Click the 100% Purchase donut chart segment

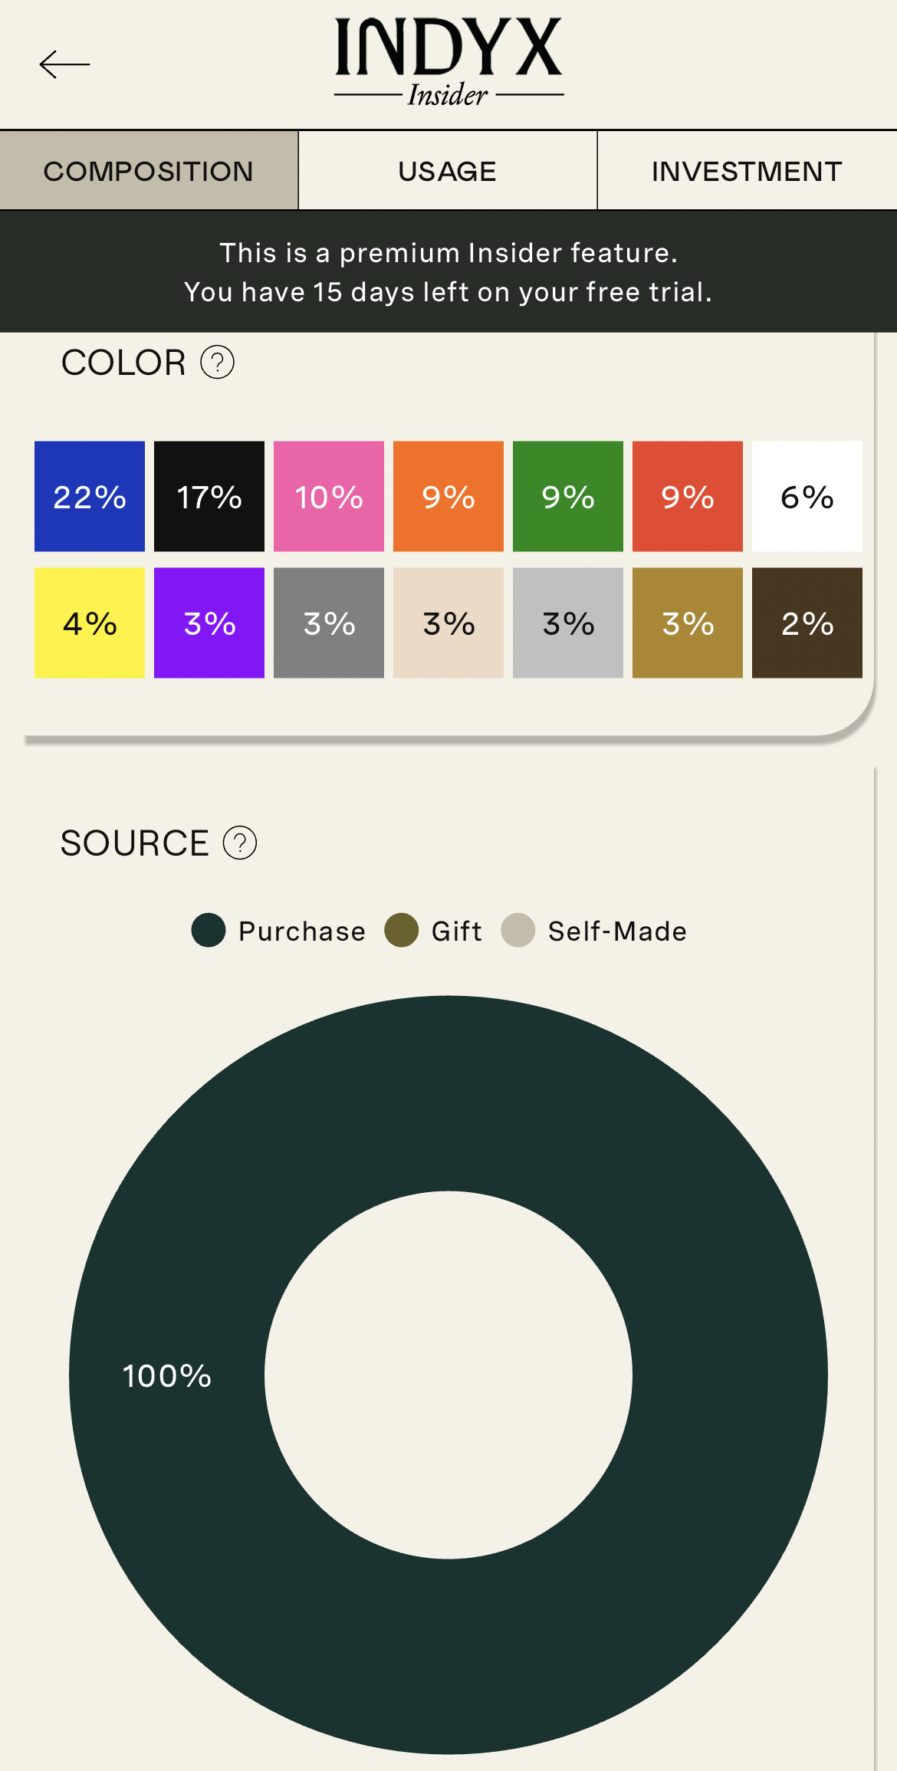(x=167, y=1376)
